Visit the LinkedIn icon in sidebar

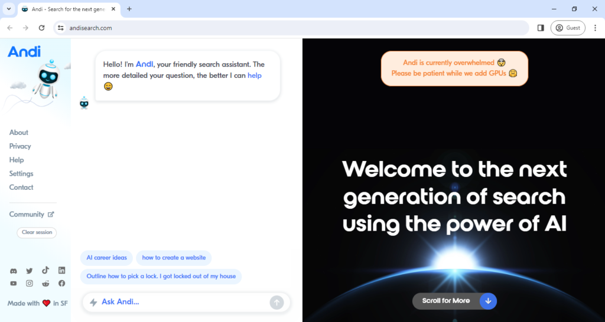(x=61, y=271)
